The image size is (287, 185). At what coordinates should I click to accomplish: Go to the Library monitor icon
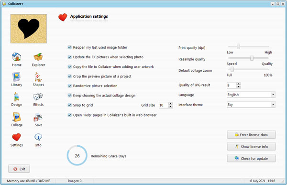coord(16,76)
